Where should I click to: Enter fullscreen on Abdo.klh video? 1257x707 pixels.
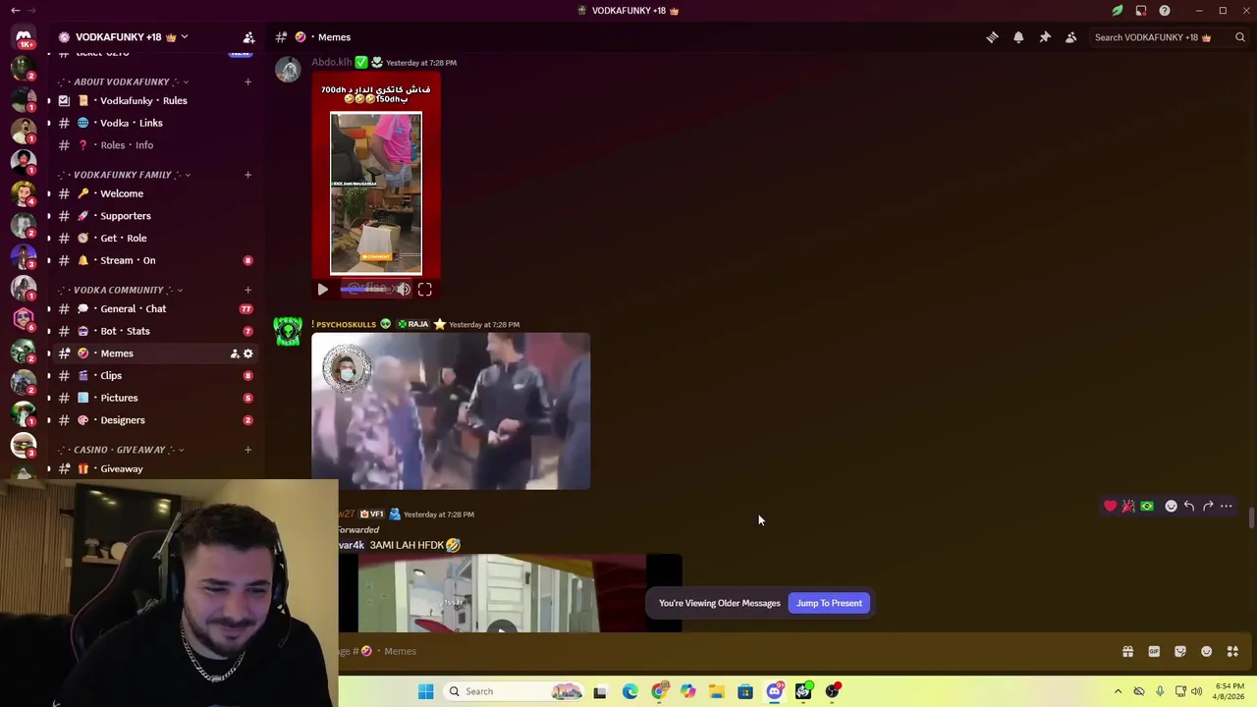pos(424,290)
